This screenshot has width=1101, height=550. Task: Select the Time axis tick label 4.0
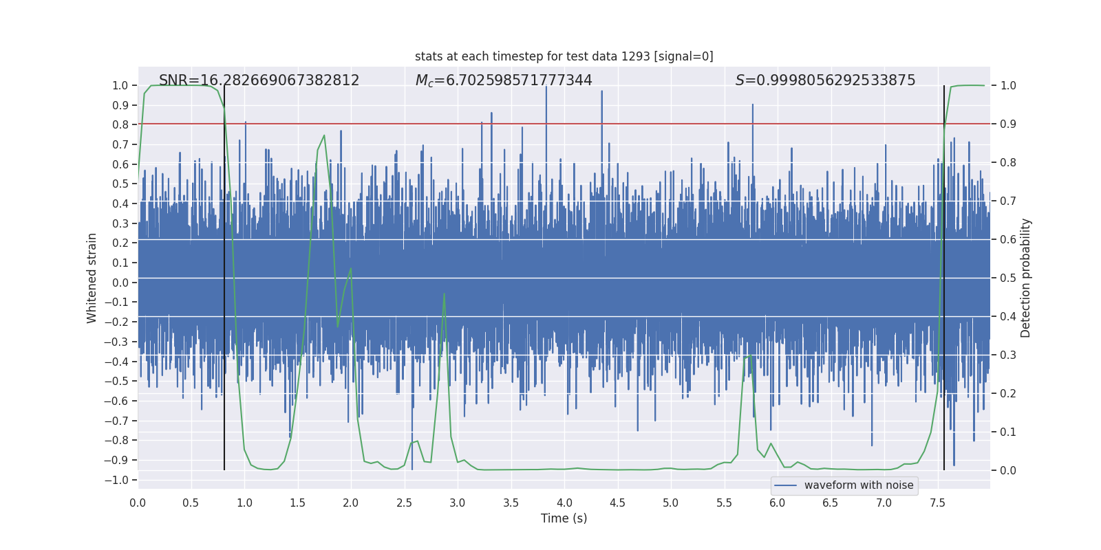click(564, 503)
